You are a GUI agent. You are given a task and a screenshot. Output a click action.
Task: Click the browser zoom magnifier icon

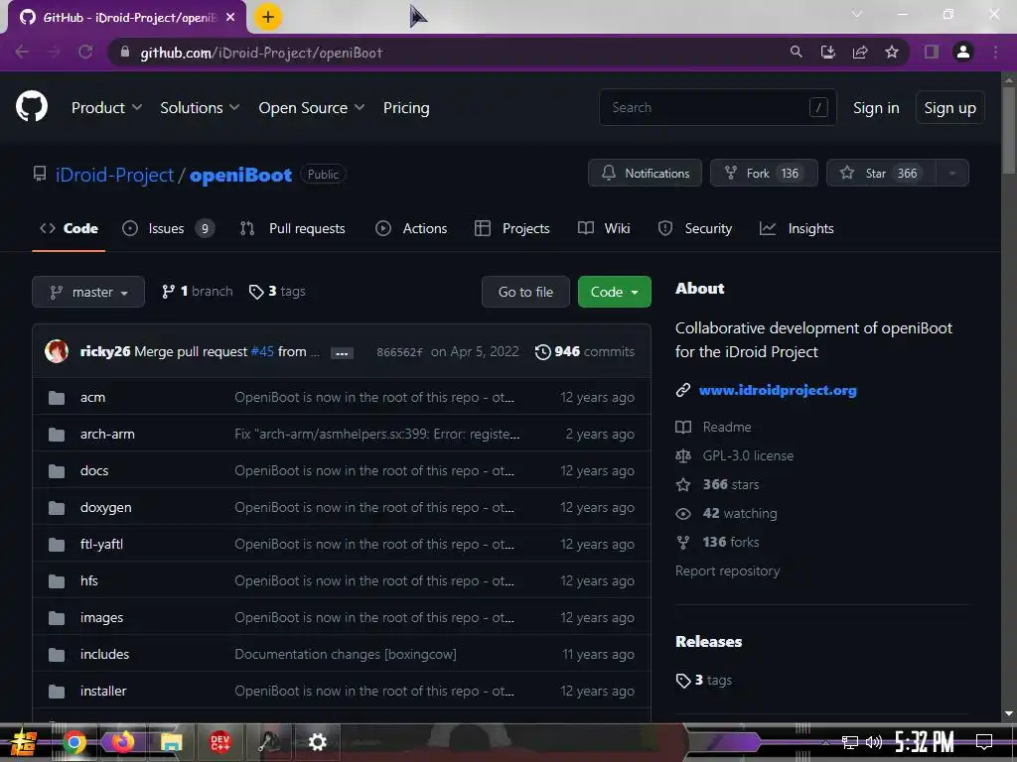point(796,52)
